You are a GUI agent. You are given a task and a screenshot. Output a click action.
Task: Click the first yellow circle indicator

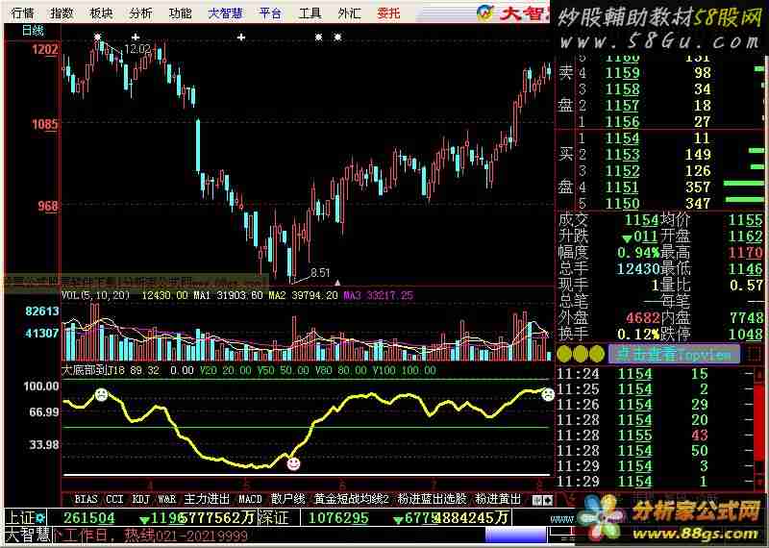pyautogui.click(x=564, y=354)
